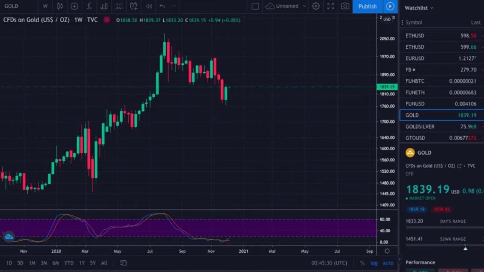The width and height of the screenshot is (484, 272).
Task: Open axis settings gear below price scale
Action: (387, 251)
